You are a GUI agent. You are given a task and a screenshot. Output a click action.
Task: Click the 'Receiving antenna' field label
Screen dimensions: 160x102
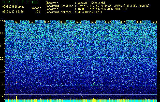59,12
